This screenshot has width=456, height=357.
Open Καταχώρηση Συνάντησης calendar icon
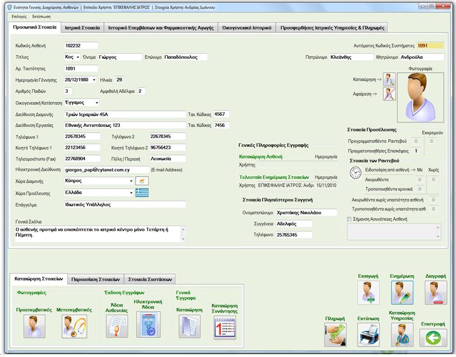tap(224, 327)
